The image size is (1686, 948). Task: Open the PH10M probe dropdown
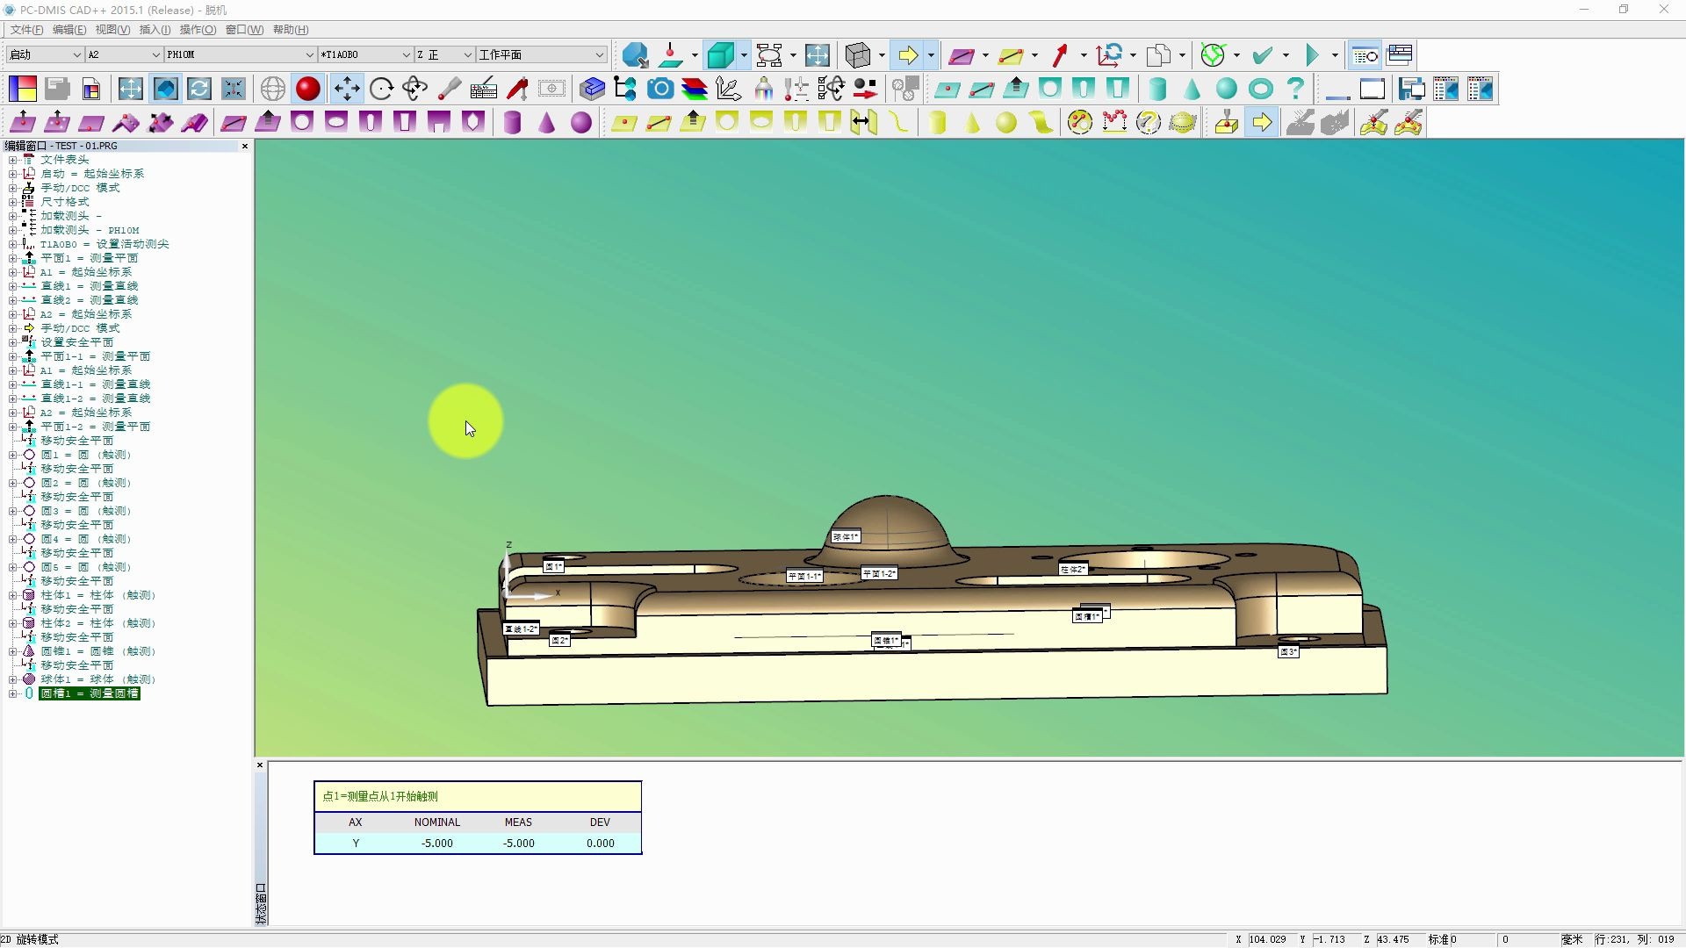[309, 55]
